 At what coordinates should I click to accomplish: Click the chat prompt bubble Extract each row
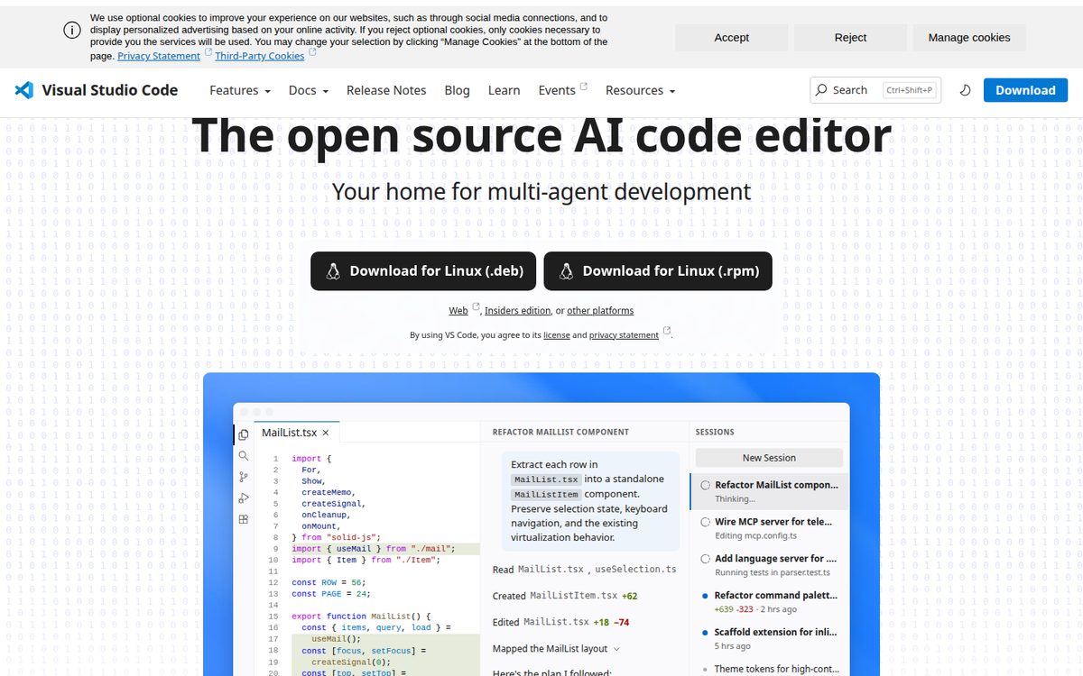coord(590,501)
